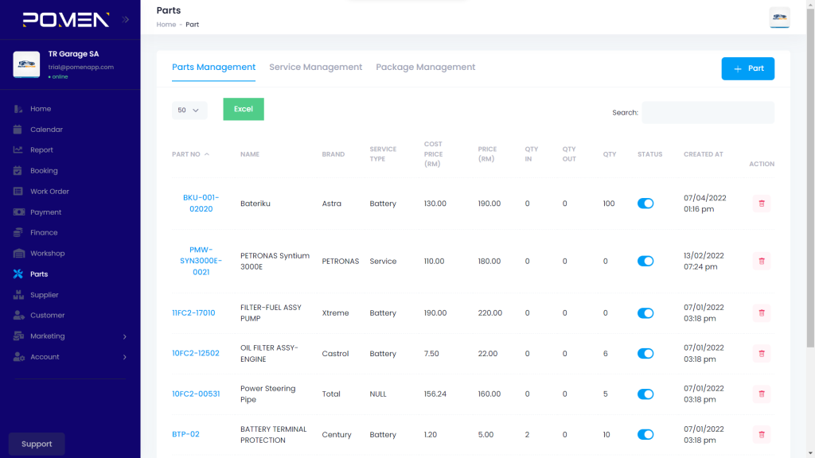Viewport: 815px width, 458px height.
Task: Delete the PETRONAS Syntium 3000E row
Action: pyautogui.click(x=762, y=261)
